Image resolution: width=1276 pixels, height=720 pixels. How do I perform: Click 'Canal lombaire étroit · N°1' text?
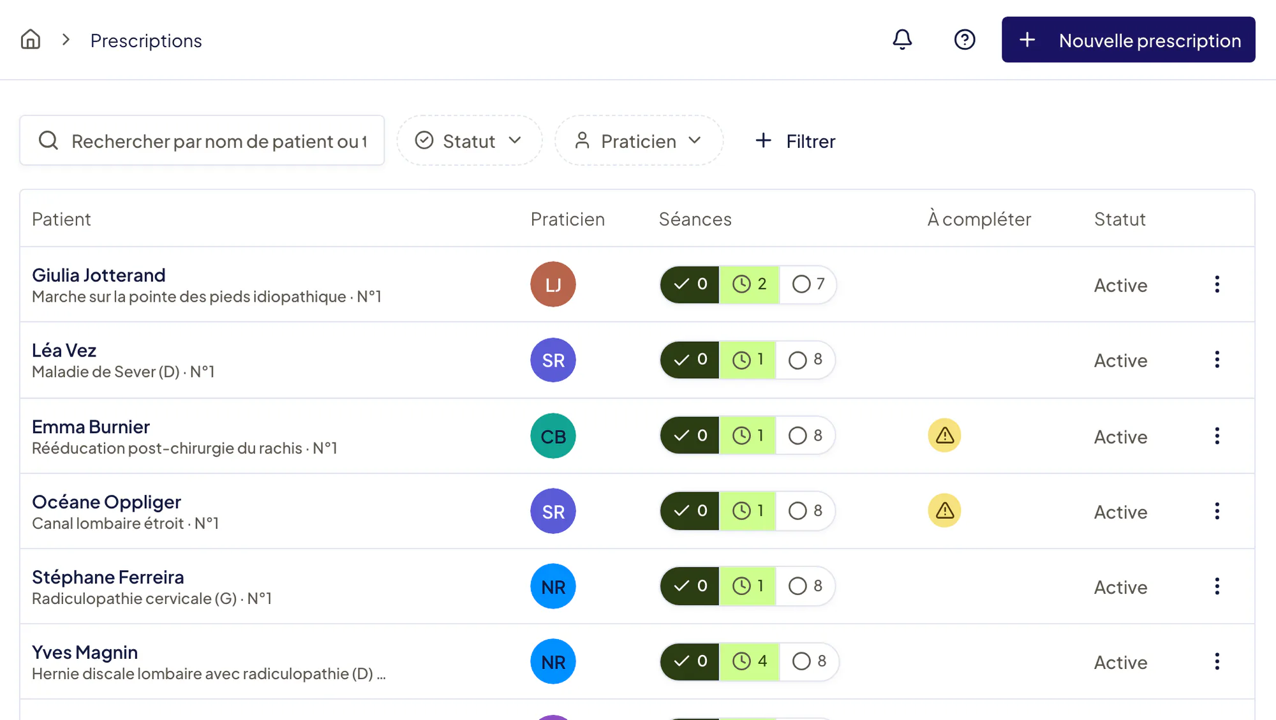125,524
